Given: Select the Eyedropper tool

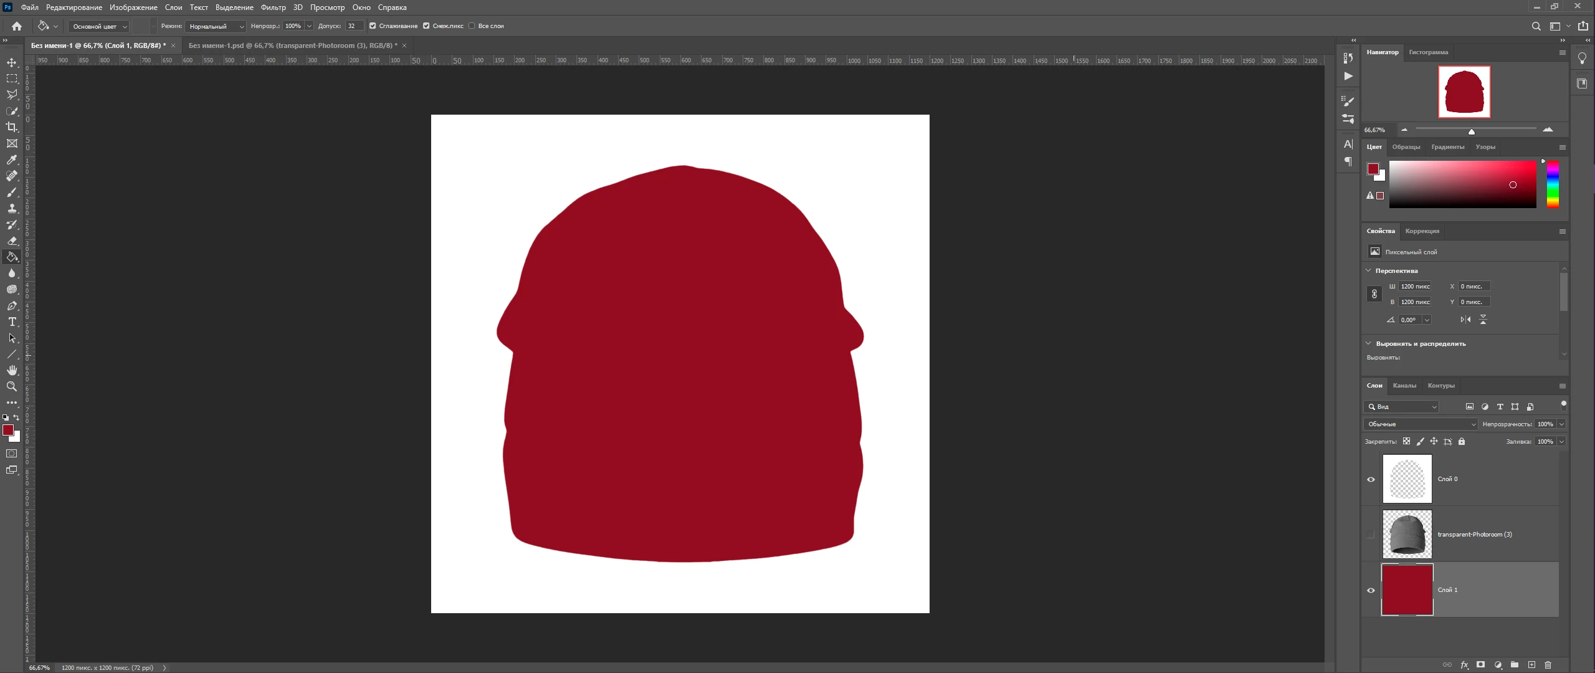Looking at the screenshot, I should (x=12, y=160).
